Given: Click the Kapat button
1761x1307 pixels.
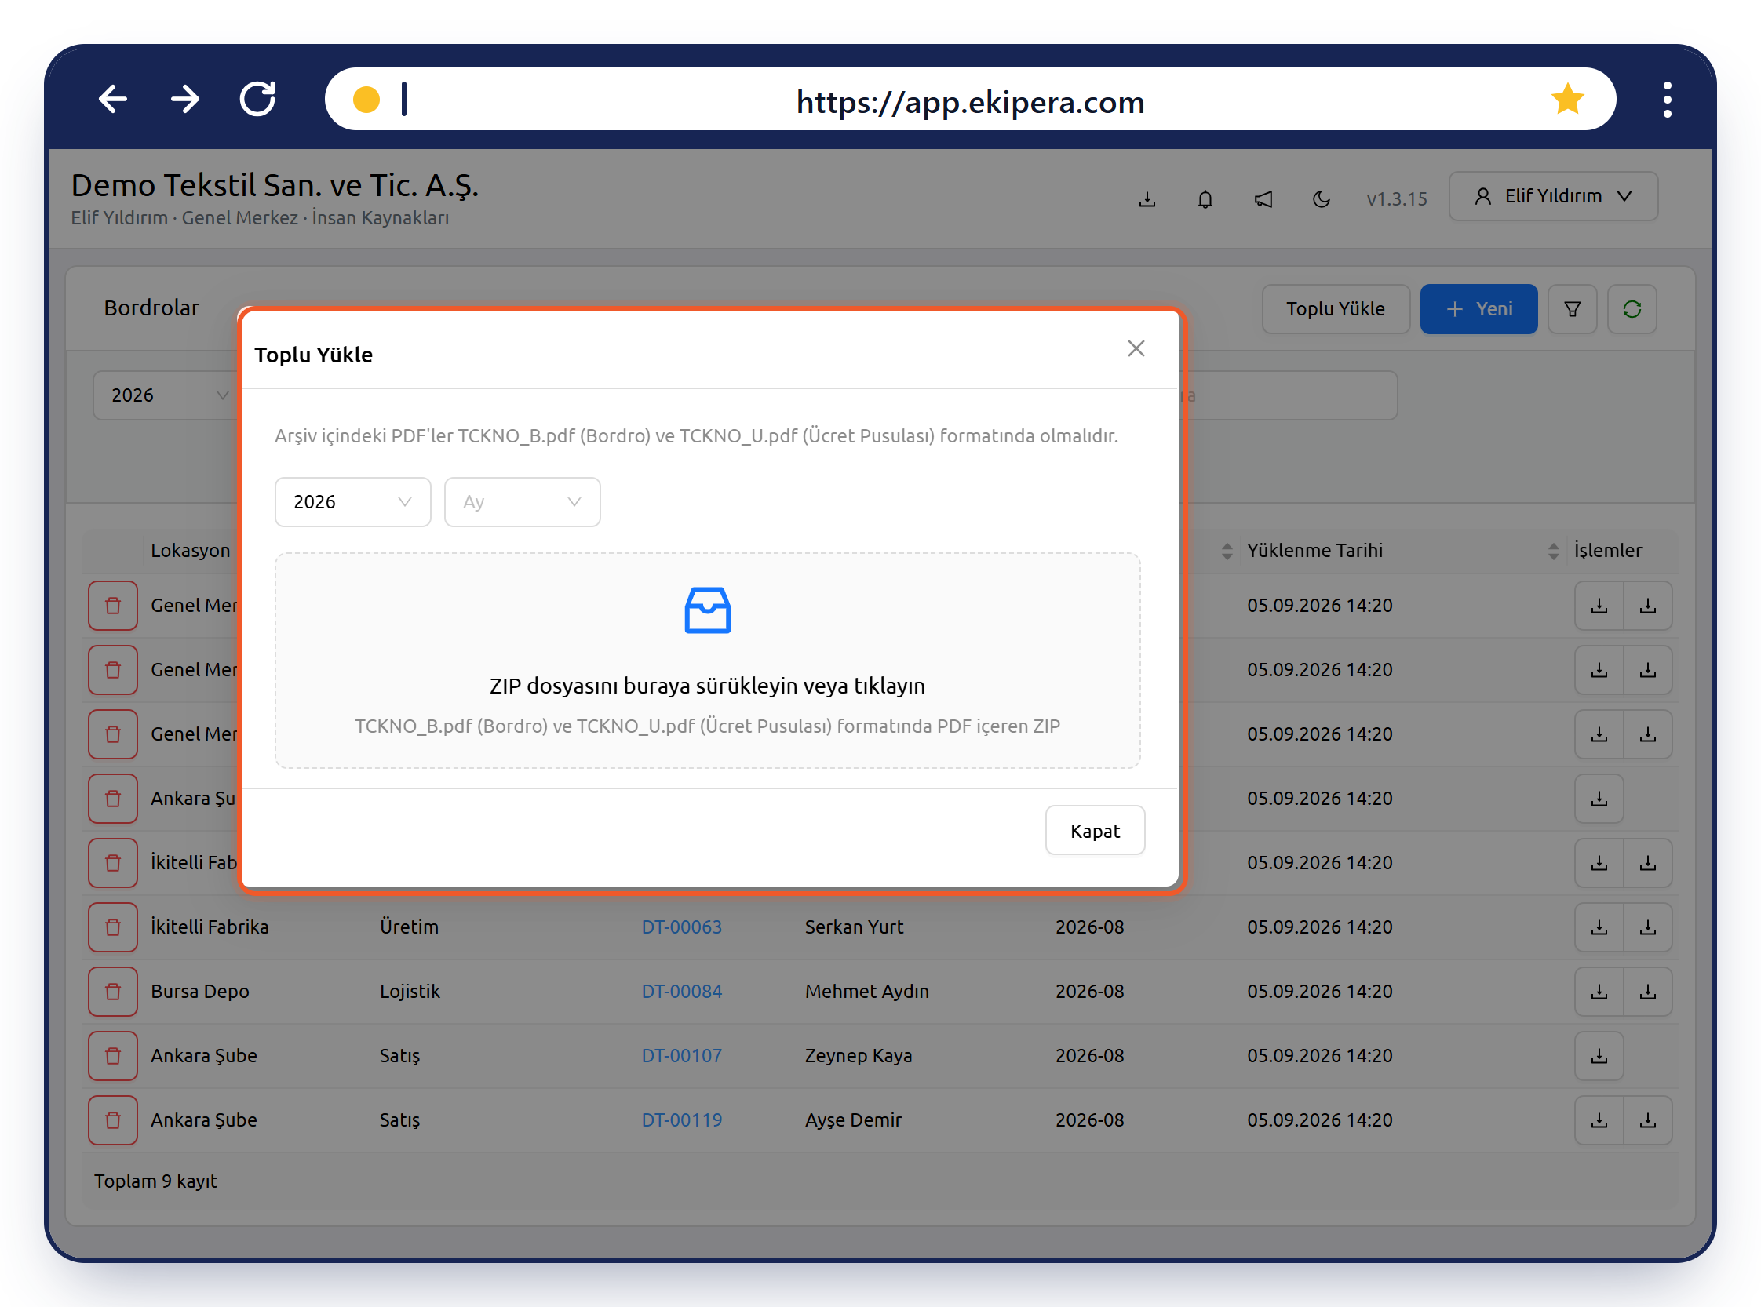Looking at the screenshot, I should pos(1095,831).
